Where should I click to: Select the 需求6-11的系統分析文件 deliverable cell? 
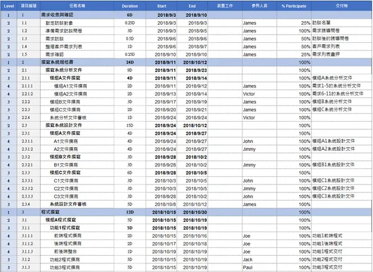coord(341,94)
